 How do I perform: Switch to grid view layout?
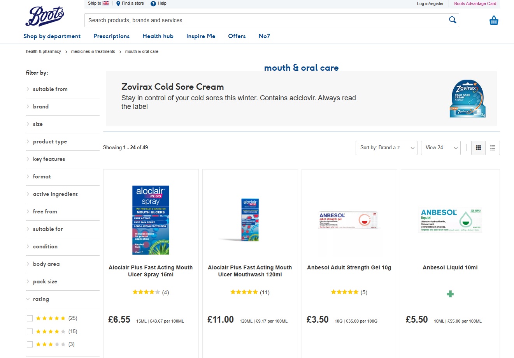[x=479, y=148]
